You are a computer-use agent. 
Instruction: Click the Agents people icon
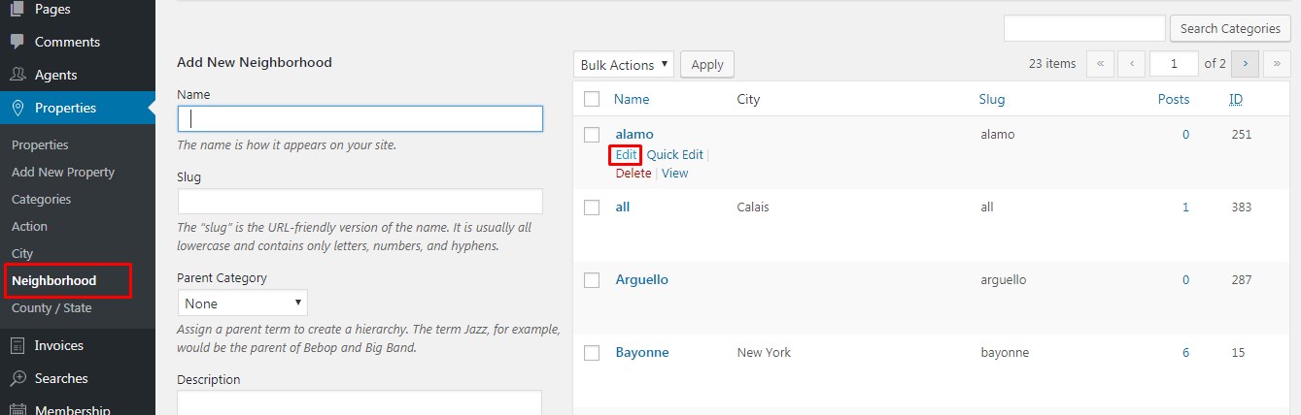tap(17, 75)
